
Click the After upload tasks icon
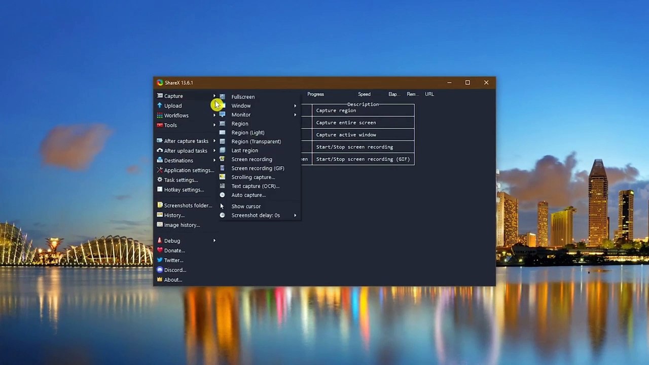(160, 151)
